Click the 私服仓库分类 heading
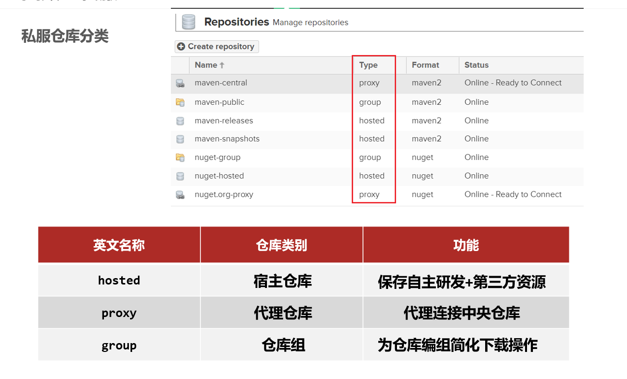The height and width of the screenshot is (379, 627). pos(65,36)
